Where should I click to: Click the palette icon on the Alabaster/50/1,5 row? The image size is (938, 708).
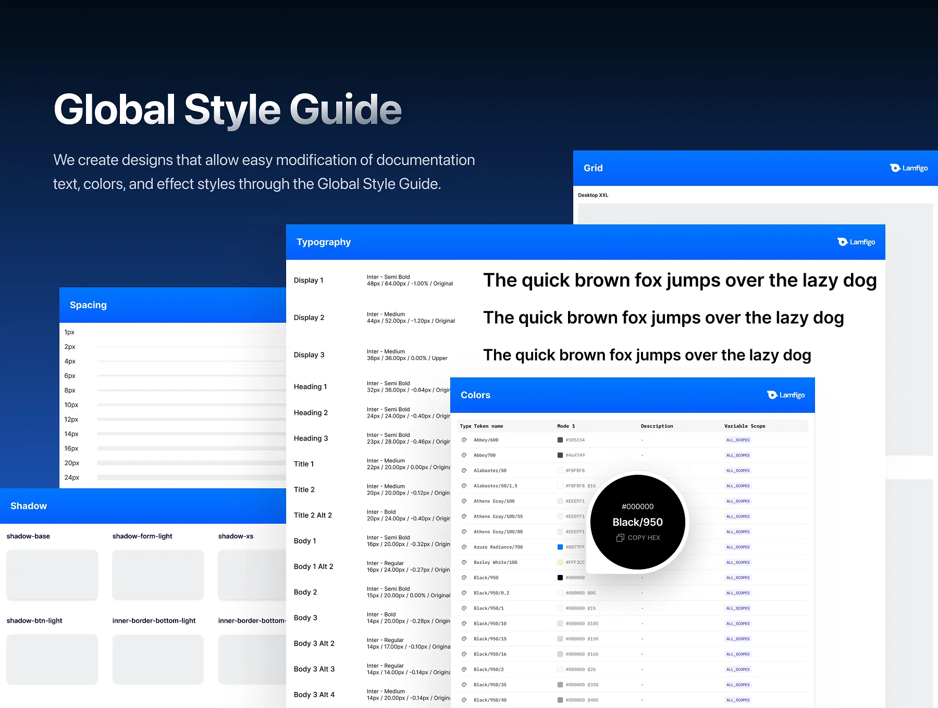point(464,486)
